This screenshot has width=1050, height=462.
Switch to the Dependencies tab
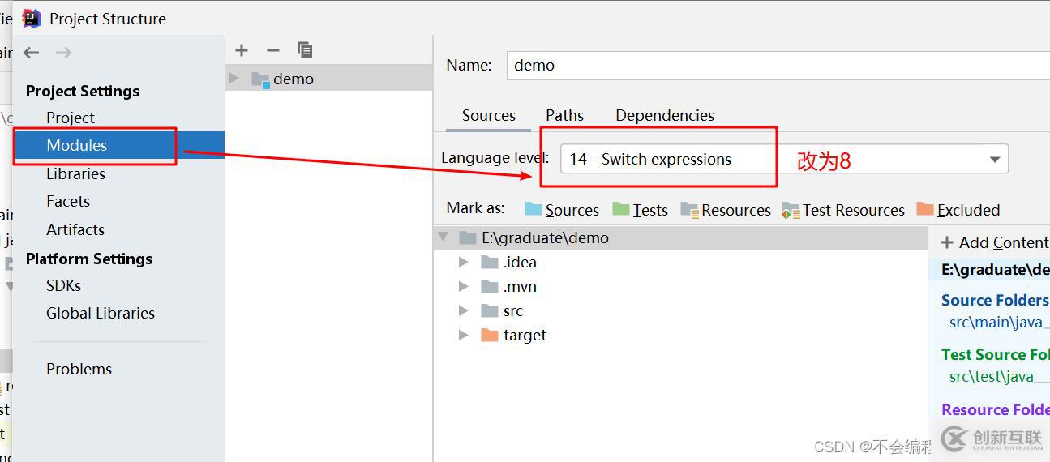[665, 115]
